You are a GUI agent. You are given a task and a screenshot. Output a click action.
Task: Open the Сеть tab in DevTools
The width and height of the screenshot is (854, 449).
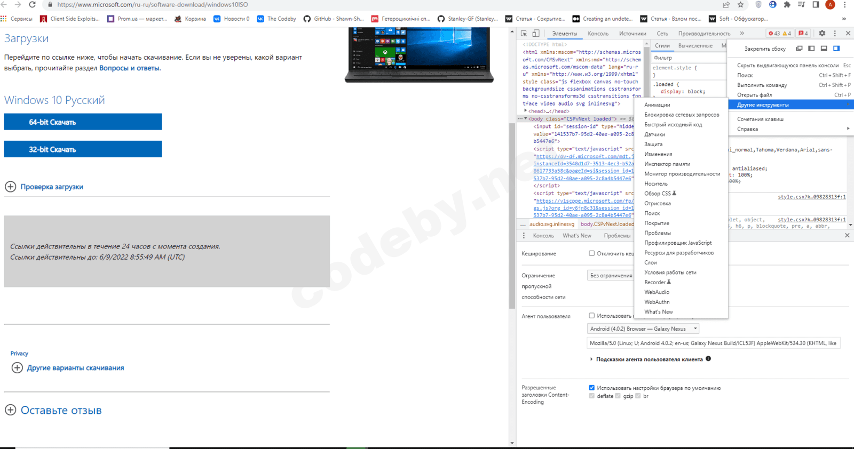(662, 34)
